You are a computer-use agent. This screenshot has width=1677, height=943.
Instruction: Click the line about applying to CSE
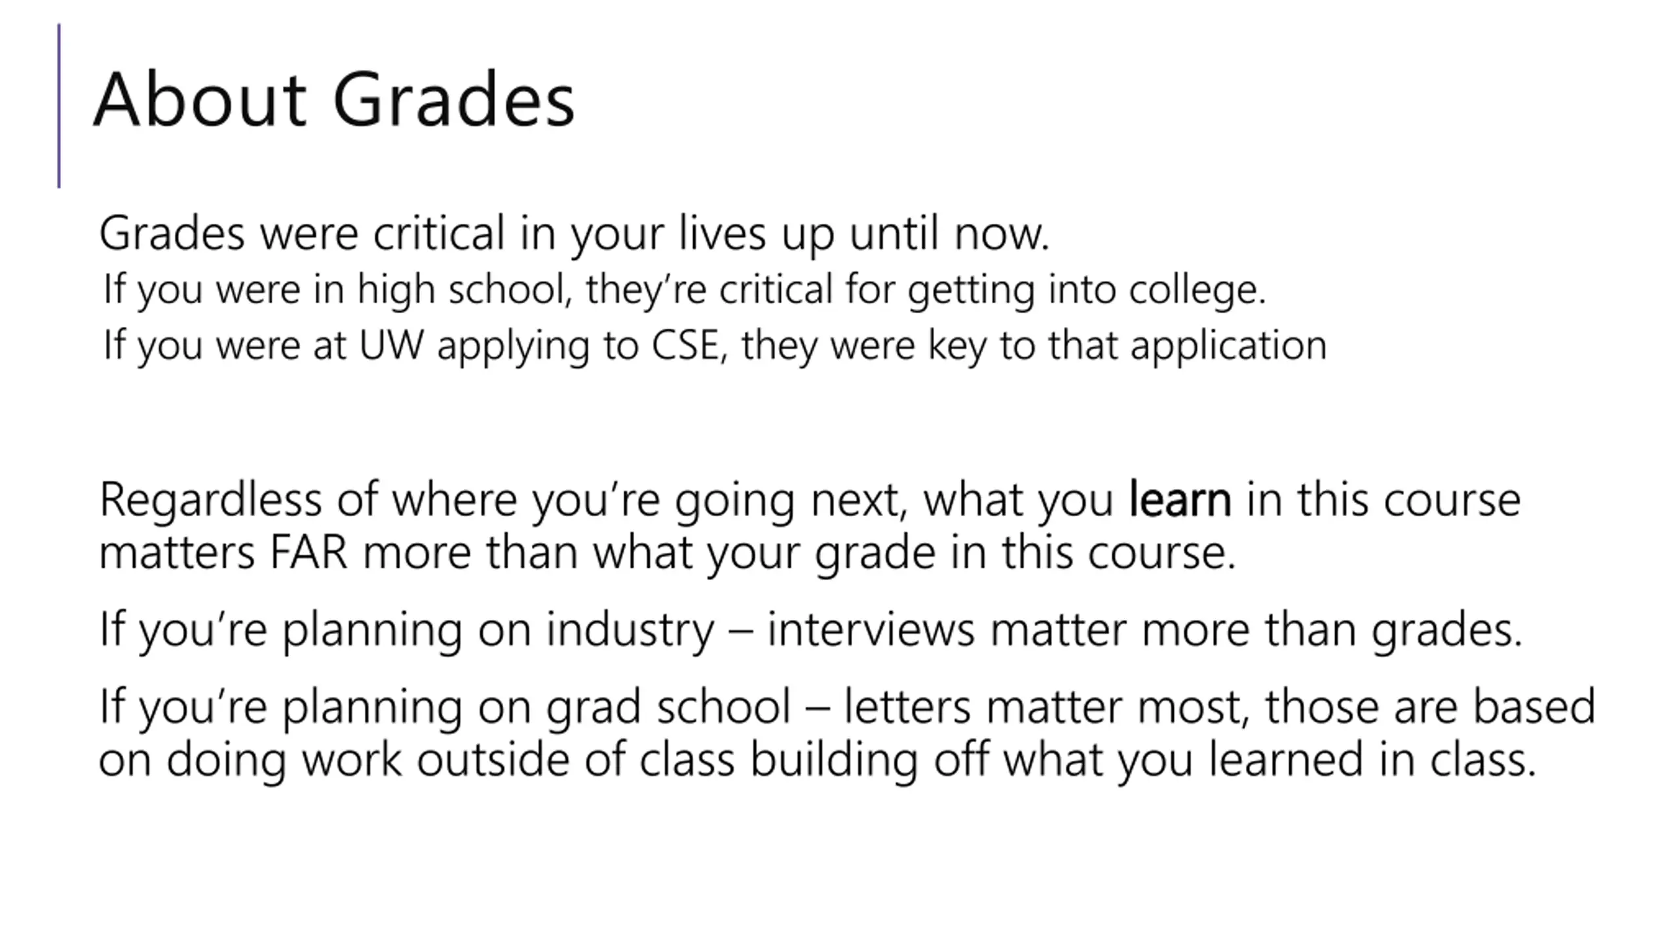pos(715,345)
